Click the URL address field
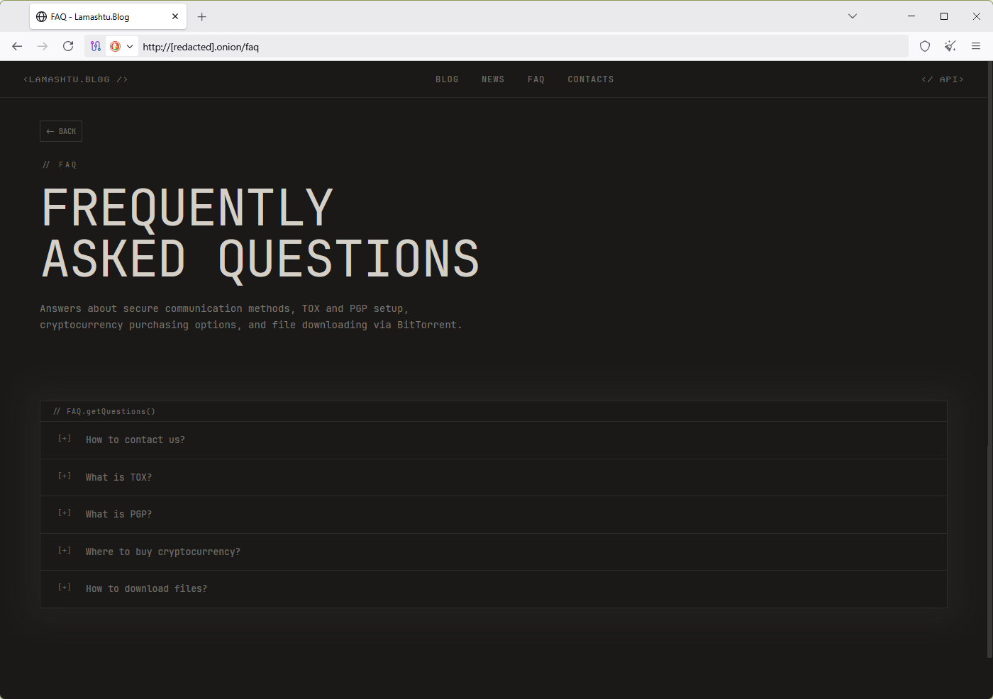Image resolution: width=993 pixels, height=699 pixels. pyautogui.click(x=521, y=47)
